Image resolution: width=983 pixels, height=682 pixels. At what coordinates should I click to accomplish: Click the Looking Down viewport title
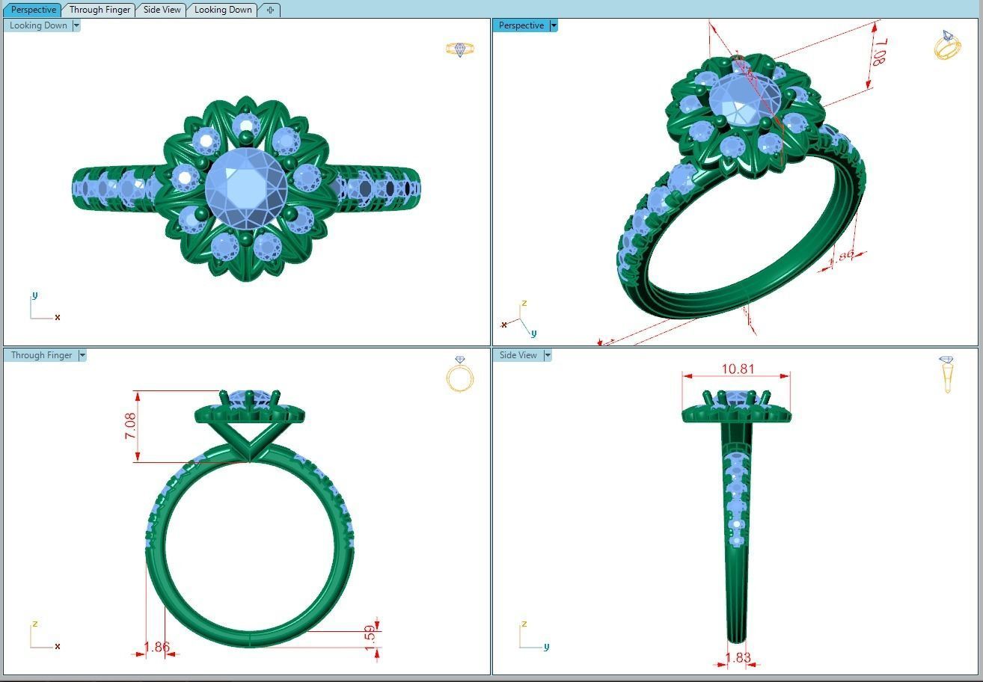click(38, 25)
